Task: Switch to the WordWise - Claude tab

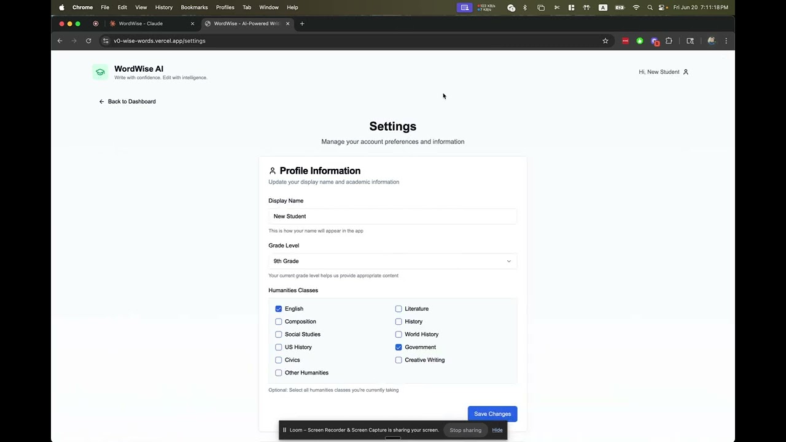Action: [150, 23]
